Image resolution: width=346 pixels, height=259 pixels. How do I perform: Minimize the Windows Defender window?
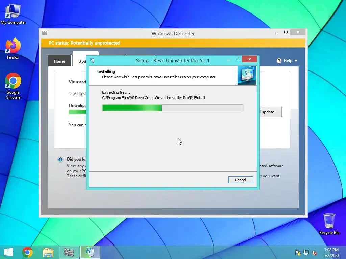coord(277,33)
